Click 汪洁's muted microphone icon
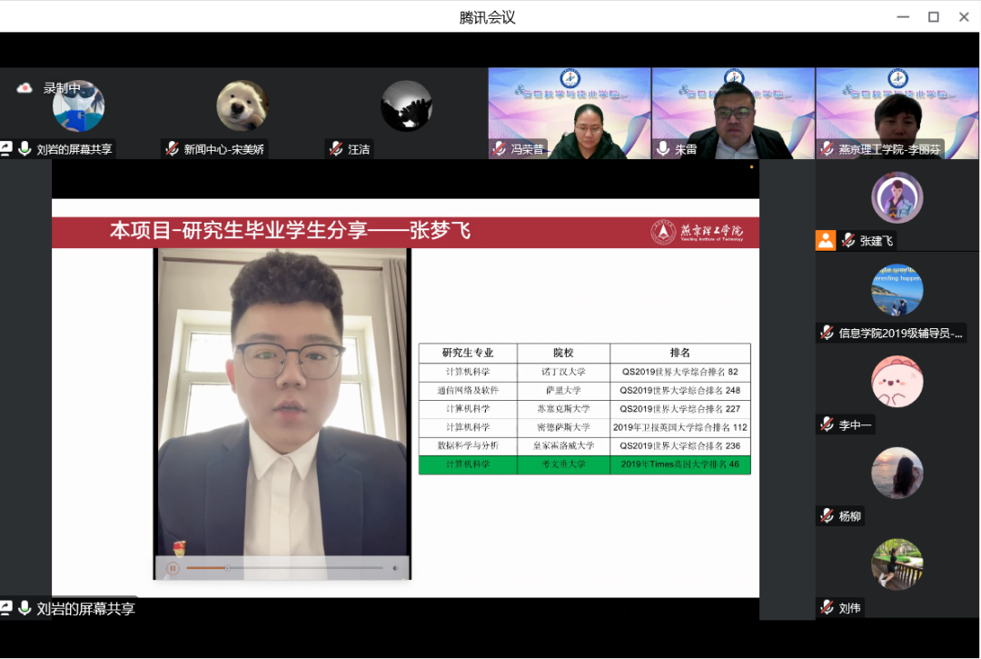Image resolution: width=981 pixels, height=659 pixels. pyautogui.click(x=335, y=149)
